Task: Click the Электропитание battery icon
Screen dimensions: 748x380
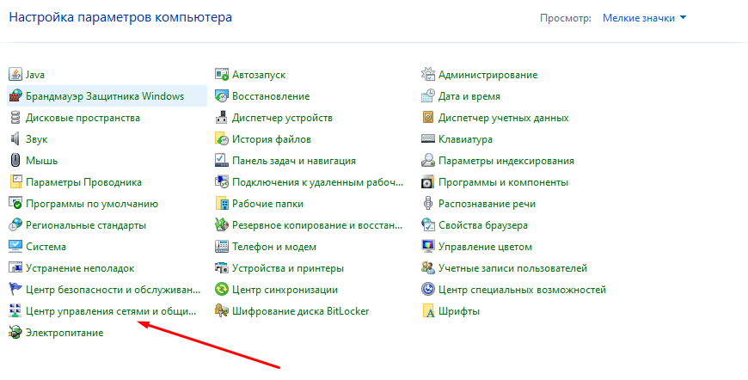Action: click(15, 333)
